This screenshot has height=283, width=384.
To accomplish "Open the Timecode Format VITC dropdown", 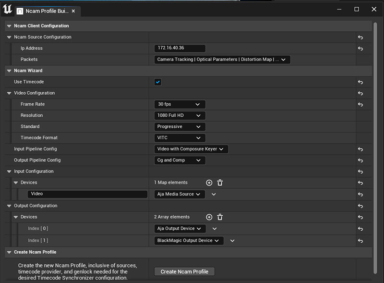I will point(180,138).
